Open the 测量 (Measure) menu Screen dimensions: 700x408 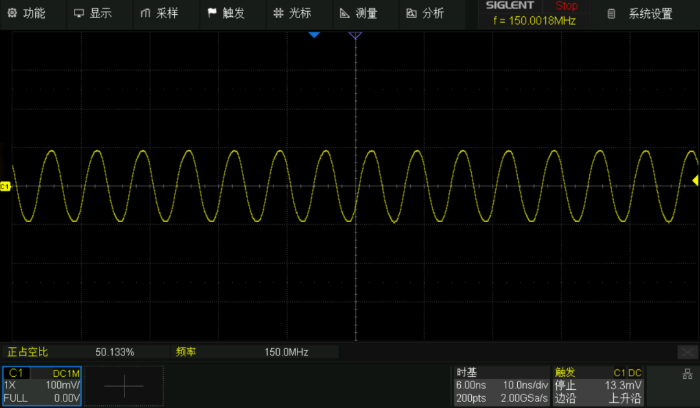click(x=359, y=14)
